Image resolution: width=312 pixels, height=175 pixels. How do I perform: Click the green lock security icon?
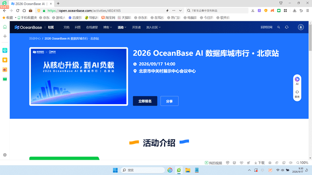click(x=44, y=10)
